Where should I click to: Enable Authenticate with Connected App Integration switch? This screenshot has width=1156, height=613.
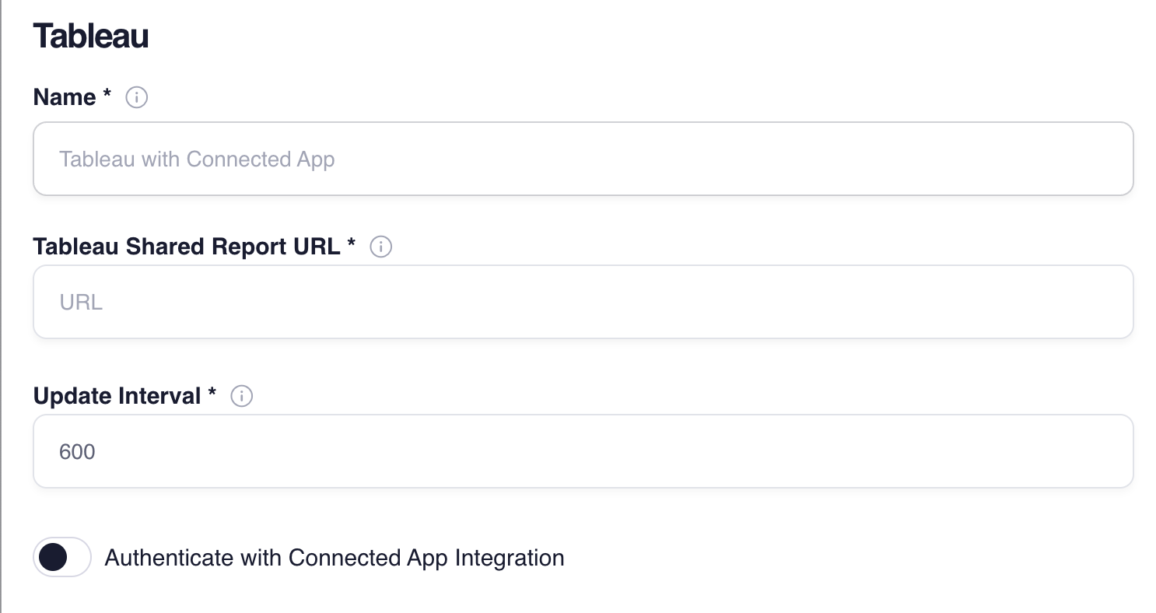tap(62, 557)
